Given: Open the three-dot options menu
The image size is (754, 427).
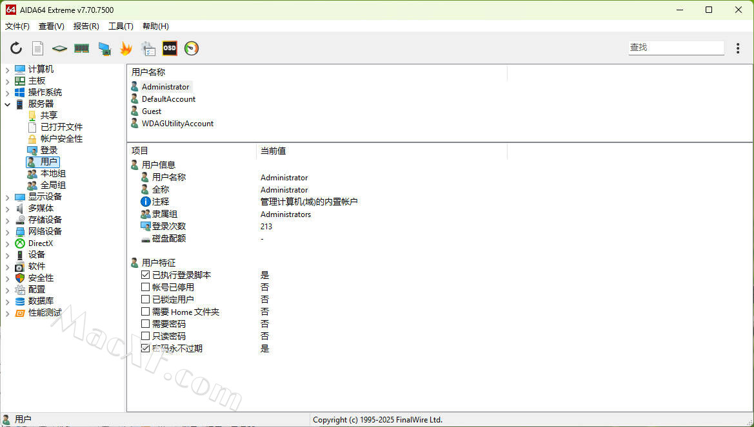Looking at the screenshot, I should [x=738, y=48].
